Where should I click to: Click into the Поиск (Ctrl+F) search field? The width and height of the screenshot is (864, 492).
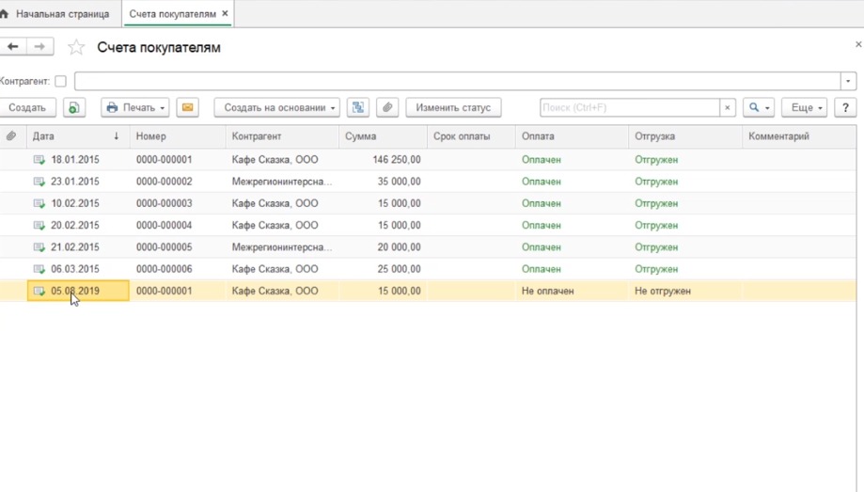pyautogui.click(x=628, y=108)
